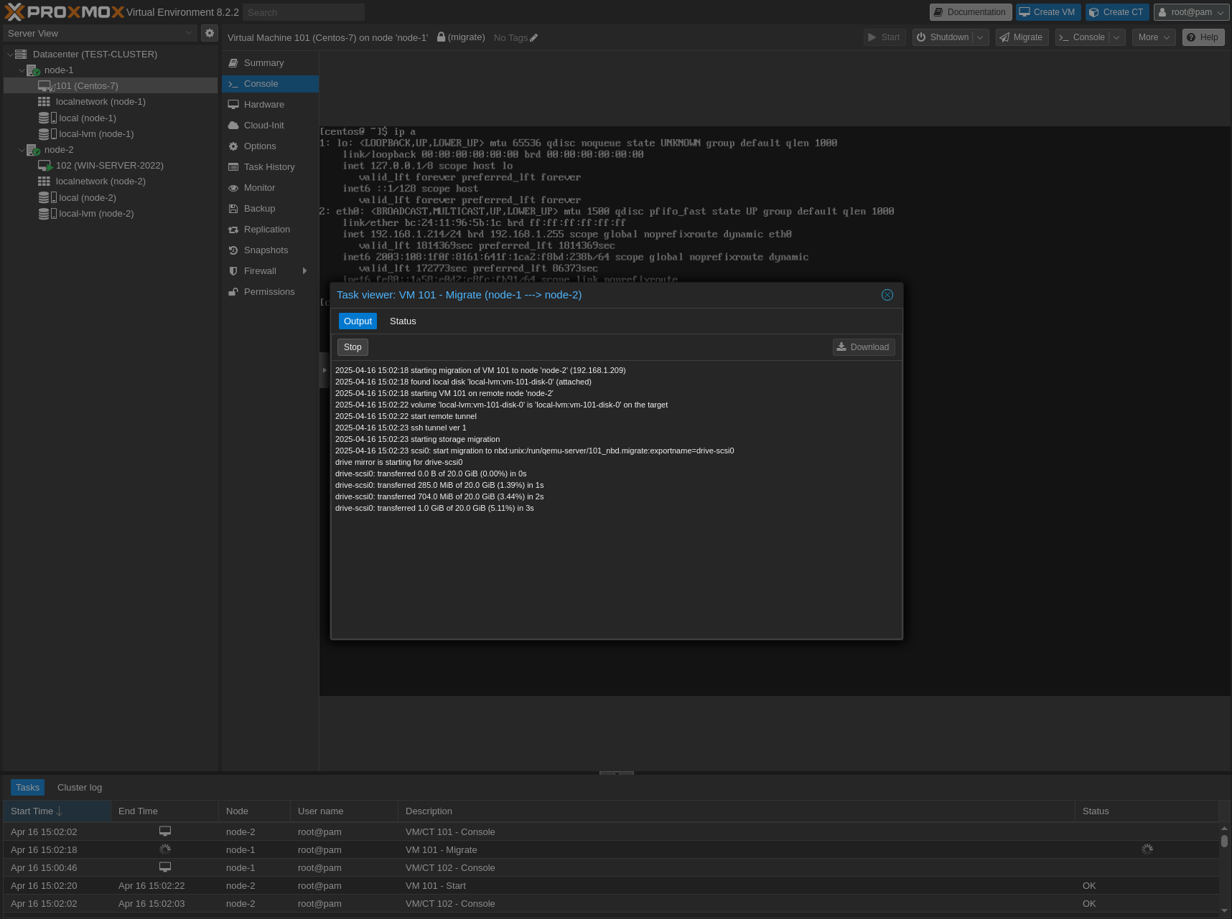Open the Server View settings gear
This screenshot has height=919, width=1232.
209,33
